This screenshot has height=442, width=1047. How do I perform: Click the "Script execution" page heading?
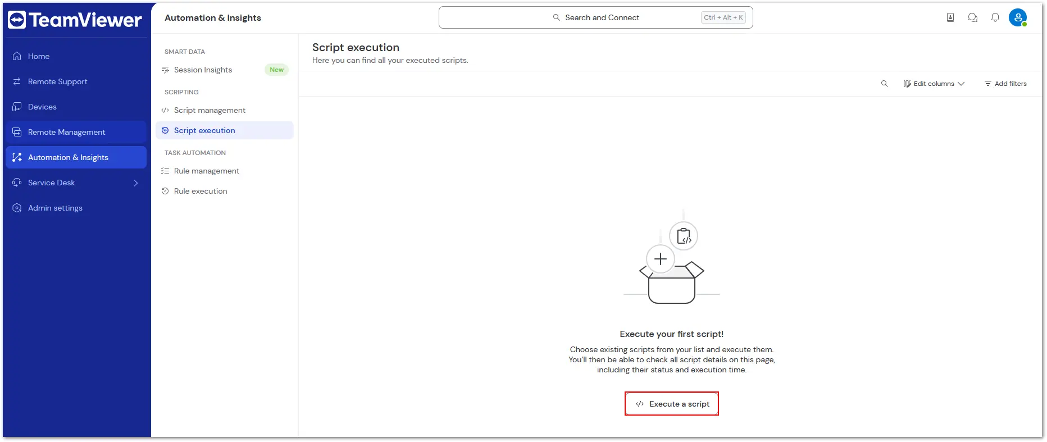(356, 48)
